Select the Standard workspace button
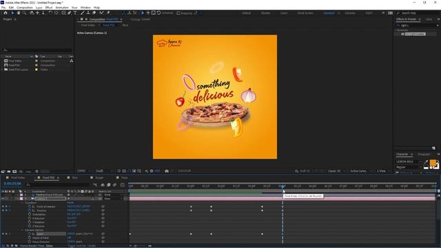441x248 pixels. click(329, 13)
